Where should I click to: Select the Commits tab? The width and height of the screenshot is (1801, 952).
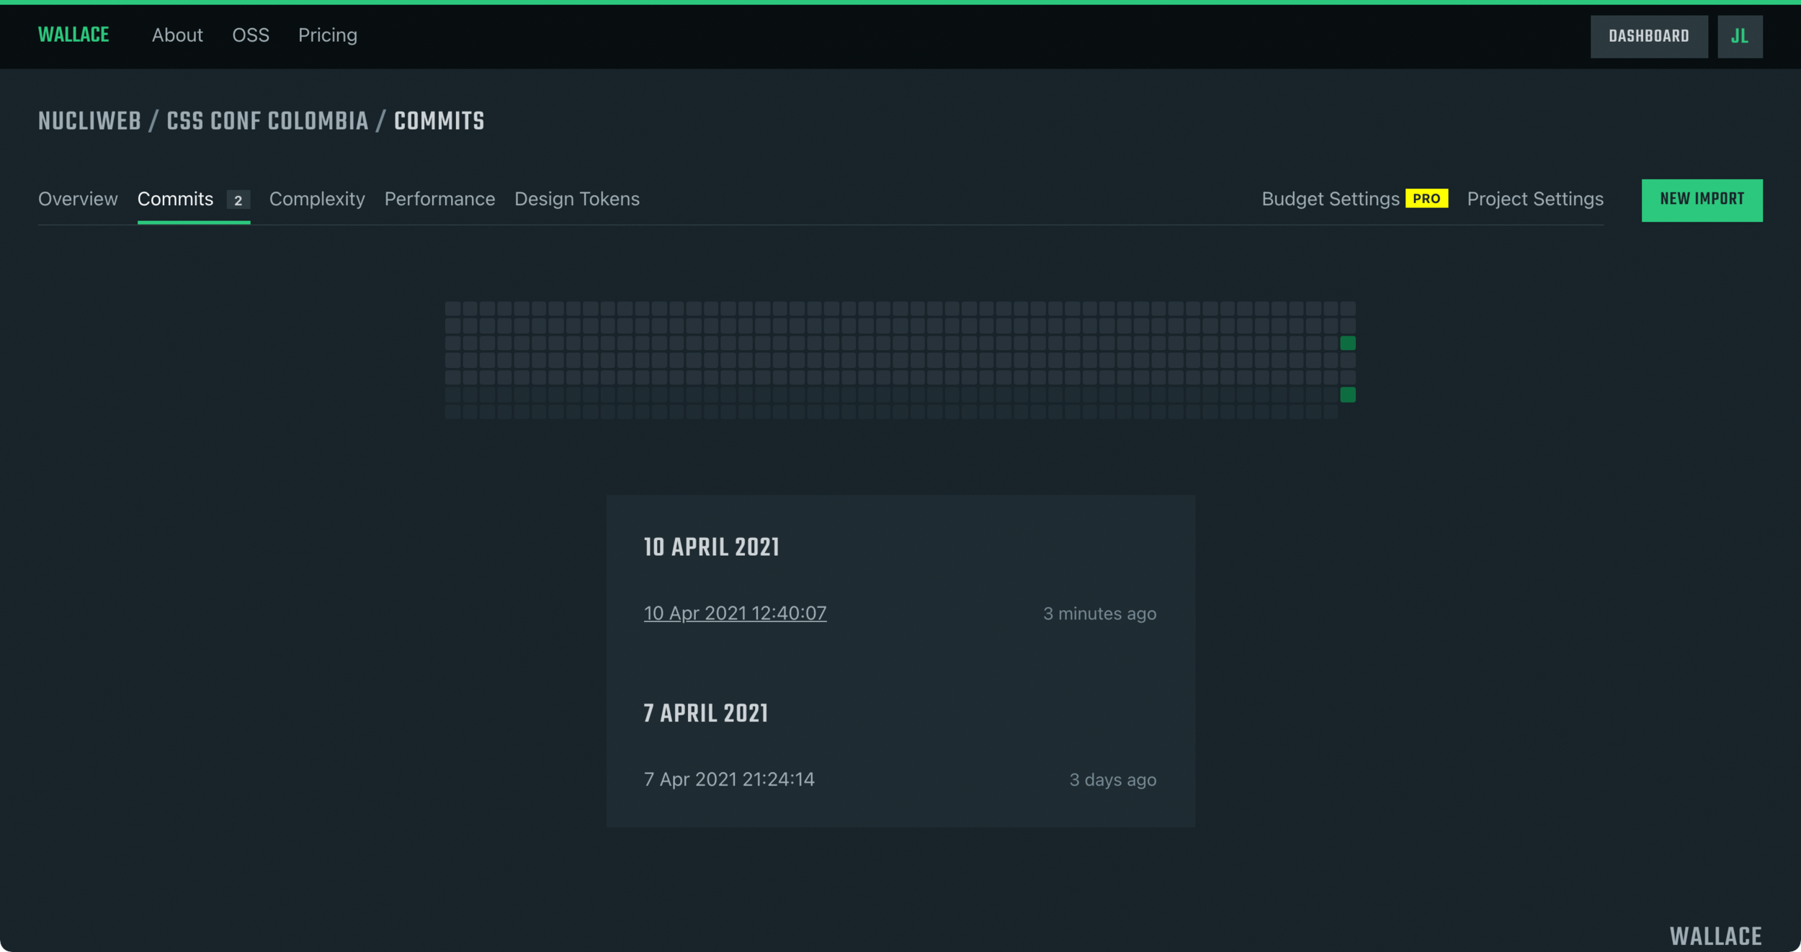(x=175, y=199)
